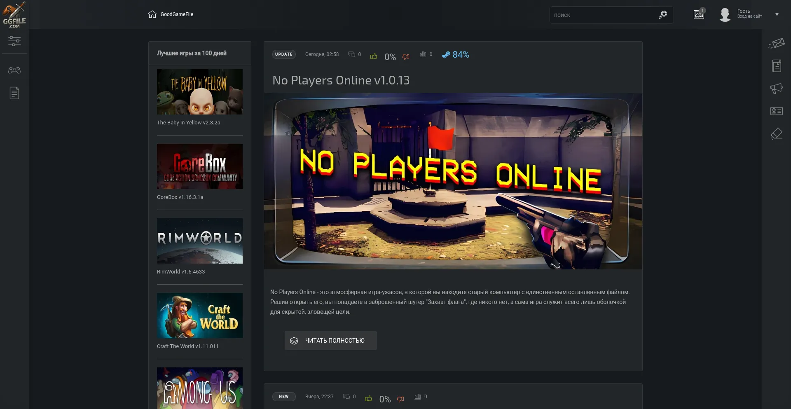This screenshot has width=791, height=409.
Task: Click comments icon on the Вчера, 22:37 post
Action: (346, 397)
